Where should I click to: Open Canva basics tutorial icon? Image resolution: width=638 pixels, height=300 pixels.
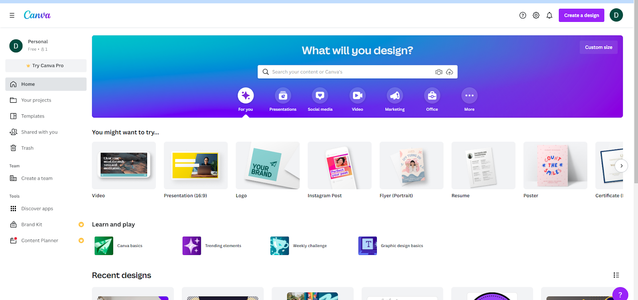click(x=104, y=246)
